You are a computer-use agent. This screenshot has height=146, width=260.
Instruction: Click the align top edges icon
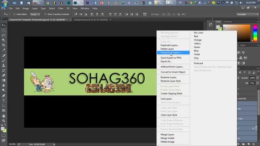coord(76,15)
